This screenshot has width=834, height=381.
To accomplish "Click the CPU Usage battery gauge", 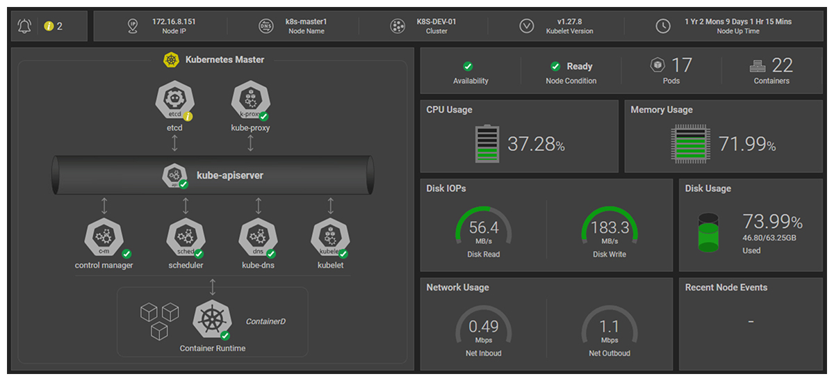I will [x=486, y=144].
